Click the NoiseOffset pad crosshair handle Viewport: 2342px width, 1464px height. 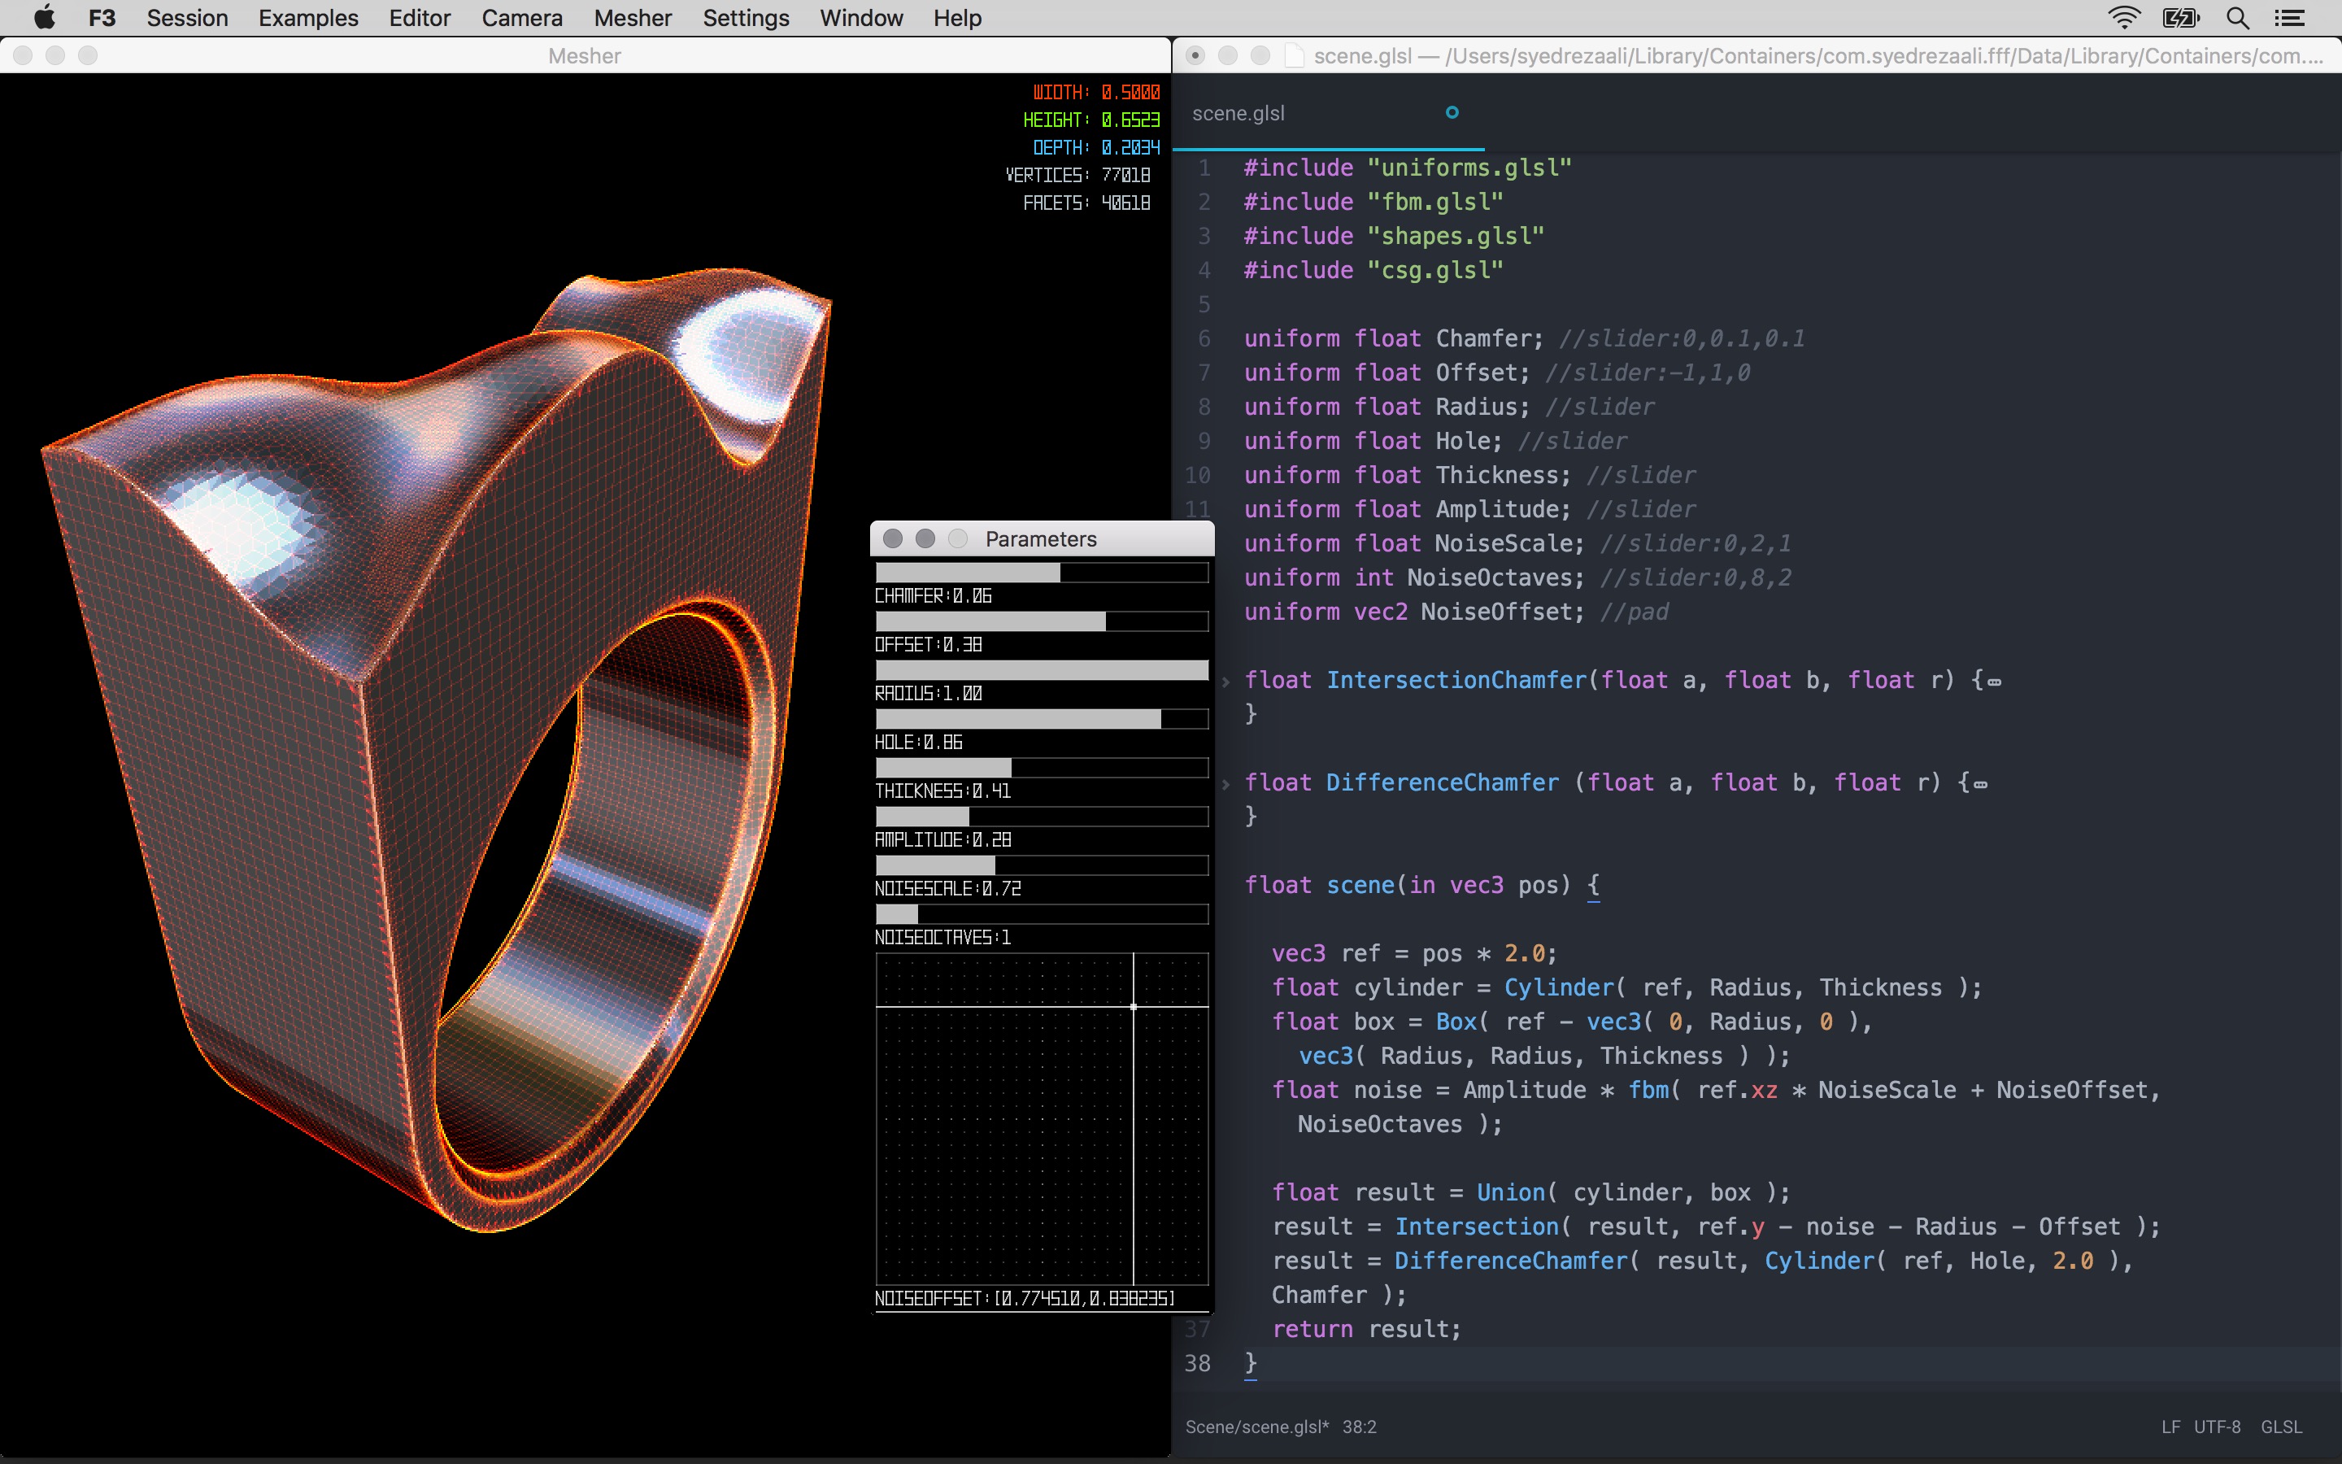tap(1134, 1007)
